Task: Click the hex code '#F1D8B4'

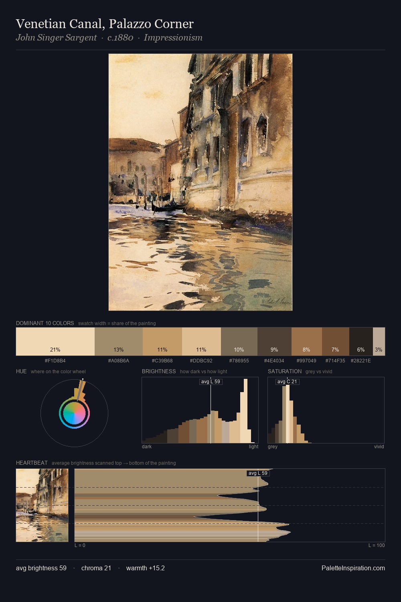Action: 55,361
